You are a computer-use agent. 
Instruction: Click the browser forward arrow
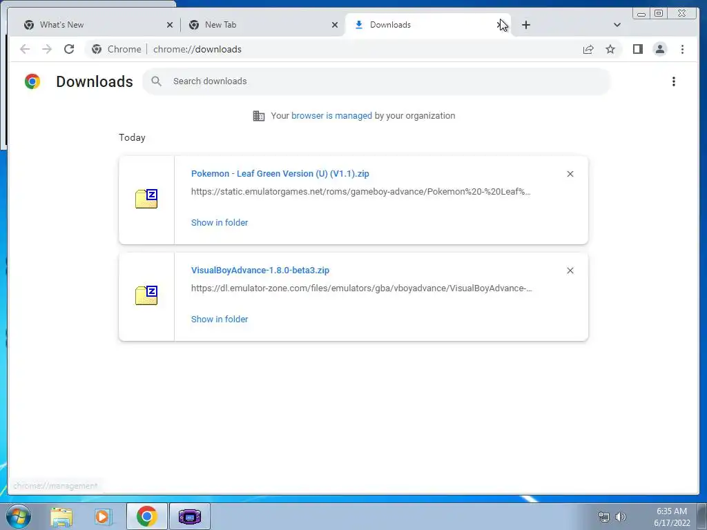tap(47, 49)
